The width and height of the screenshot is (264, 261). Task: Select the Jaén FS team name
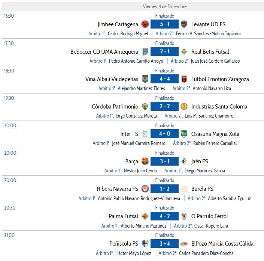pos(200,161)
